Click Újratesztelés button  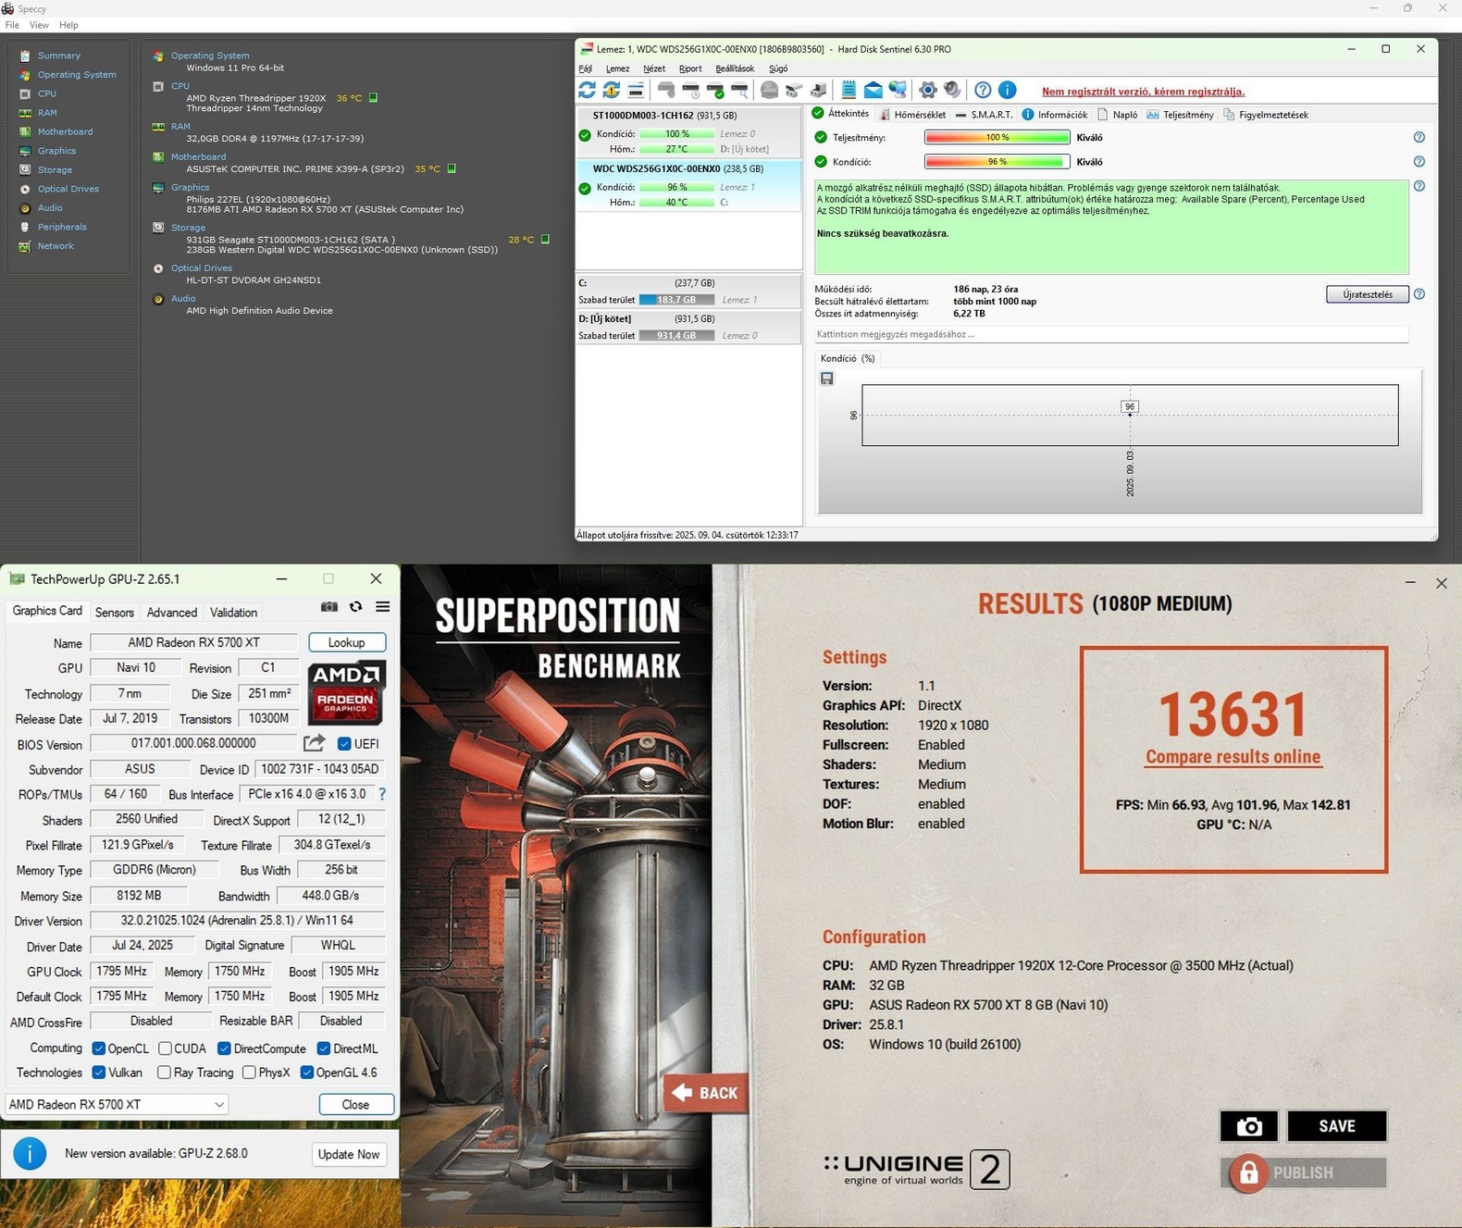click(x=1368, y=294)
